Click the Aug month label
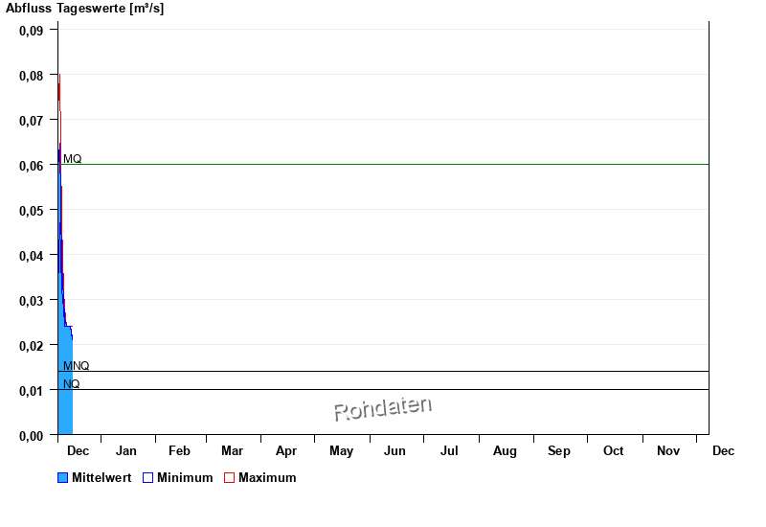The height and width of the screenshot is (527, 766). (505, 450)
